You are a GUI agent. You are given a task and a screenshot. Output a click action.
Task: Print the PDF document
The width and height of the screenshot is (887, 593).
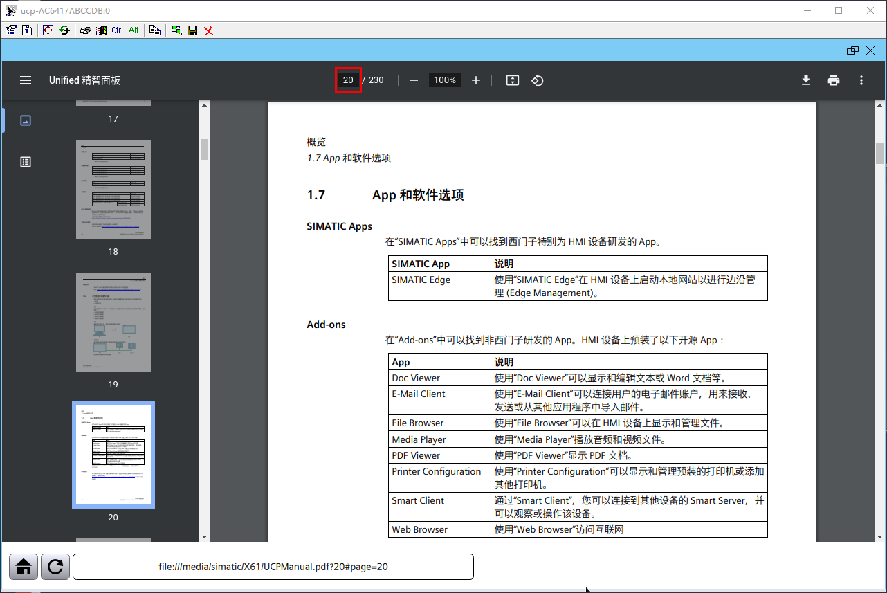click(834, 80)
